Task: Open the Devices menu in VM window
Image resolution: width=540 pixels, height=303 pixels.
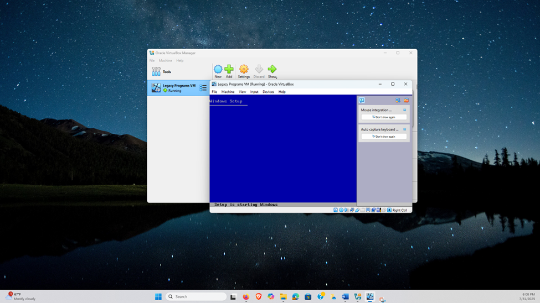Action: [x=268, y=92]
